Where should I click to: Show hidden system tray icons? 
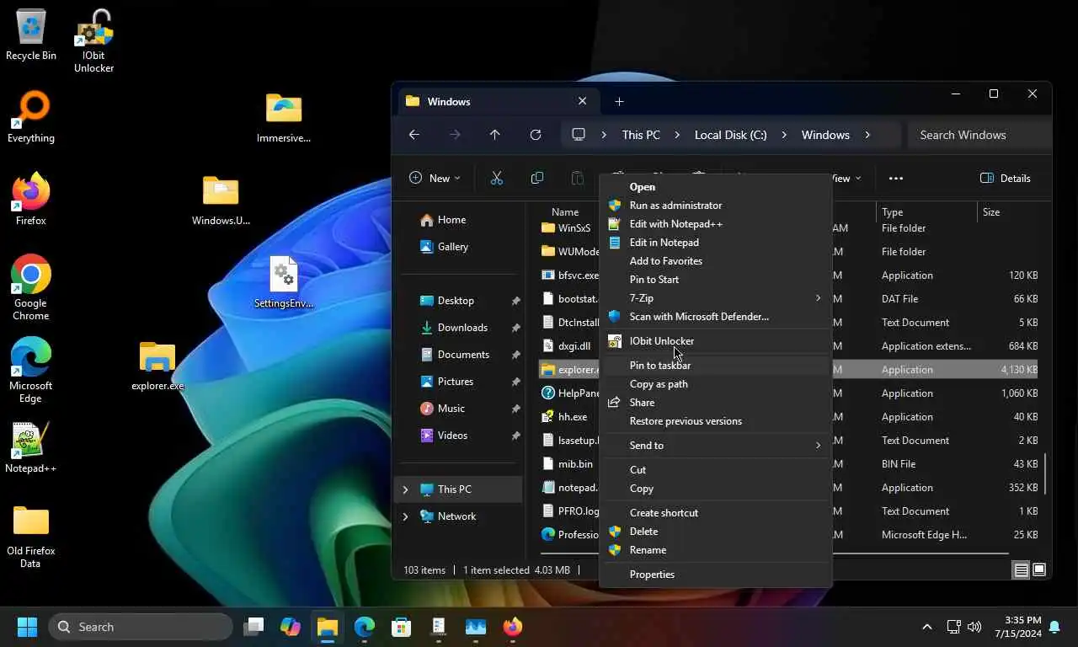927,627
